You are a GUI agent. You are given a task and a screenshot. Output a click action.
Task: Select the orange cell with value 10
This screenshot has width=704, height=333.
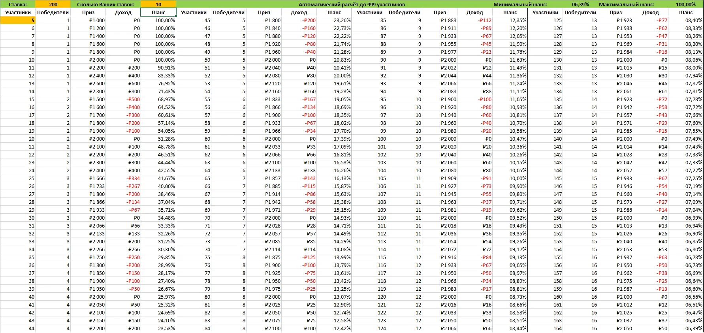click(x=158, y=4)
